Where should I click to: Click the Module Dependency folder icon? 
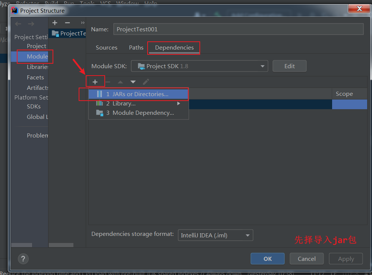(x=100, y=113)
